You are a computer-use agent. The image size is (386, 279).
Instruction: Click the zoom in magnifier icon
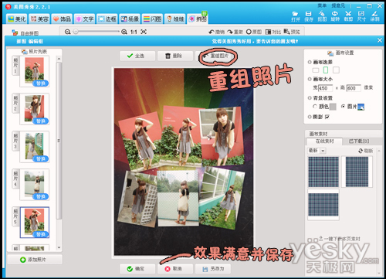(x=124, y=32)
